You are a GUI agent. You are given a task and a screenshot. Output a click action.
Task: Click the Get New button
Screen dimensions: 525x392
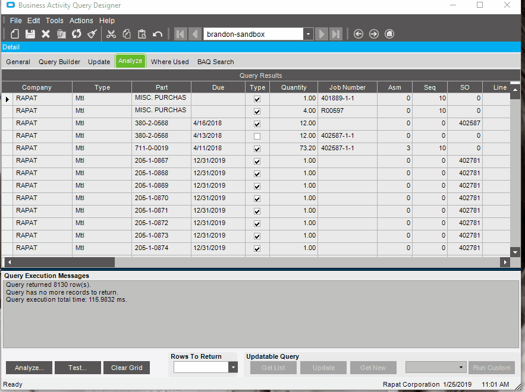[373, 368]
